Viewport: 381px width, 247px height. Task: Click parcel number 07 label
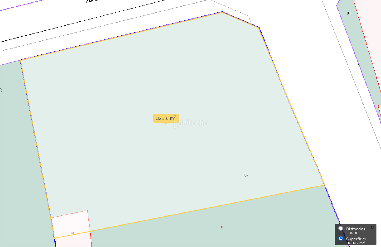click(x=246, y=175)
